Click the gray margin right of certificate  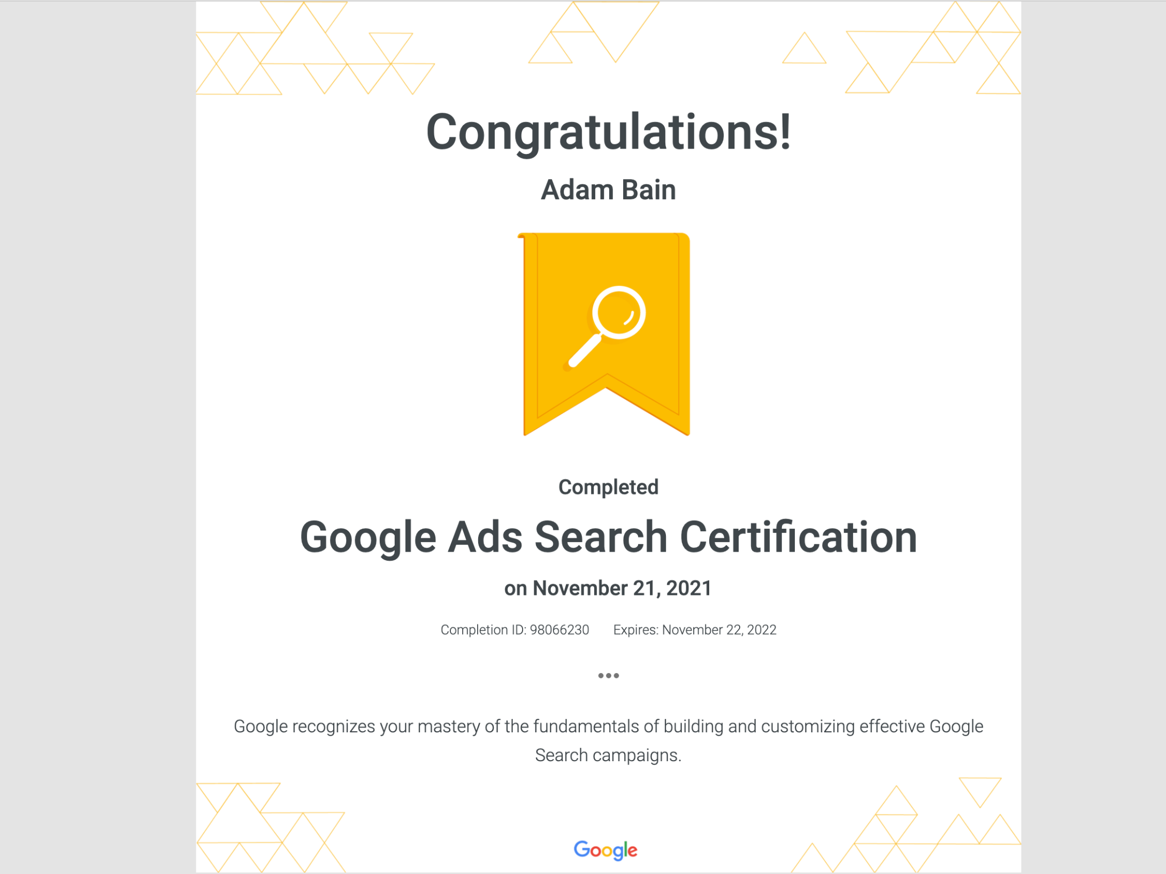point(1093,437)
